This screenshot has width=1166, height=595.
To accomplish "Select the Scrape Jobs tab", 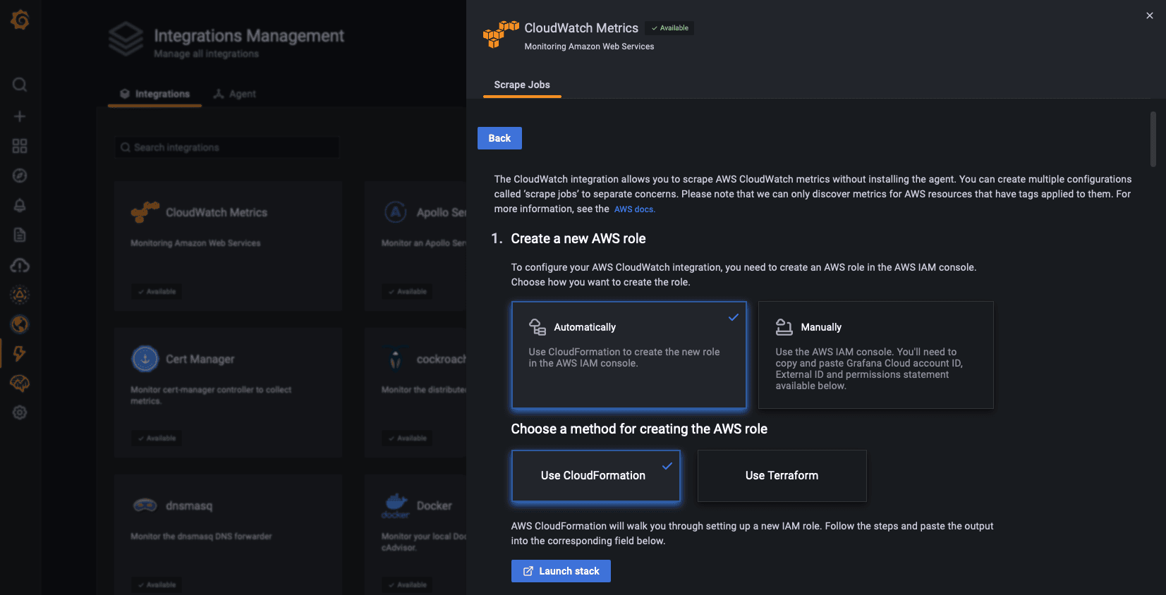I will click(522, 85).
